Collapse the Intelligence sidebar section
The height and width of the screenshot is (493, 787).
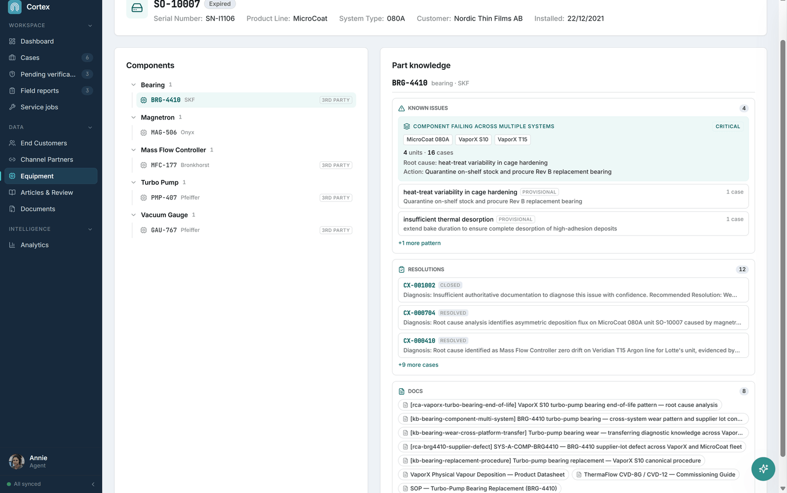click(x=90, y=229)
